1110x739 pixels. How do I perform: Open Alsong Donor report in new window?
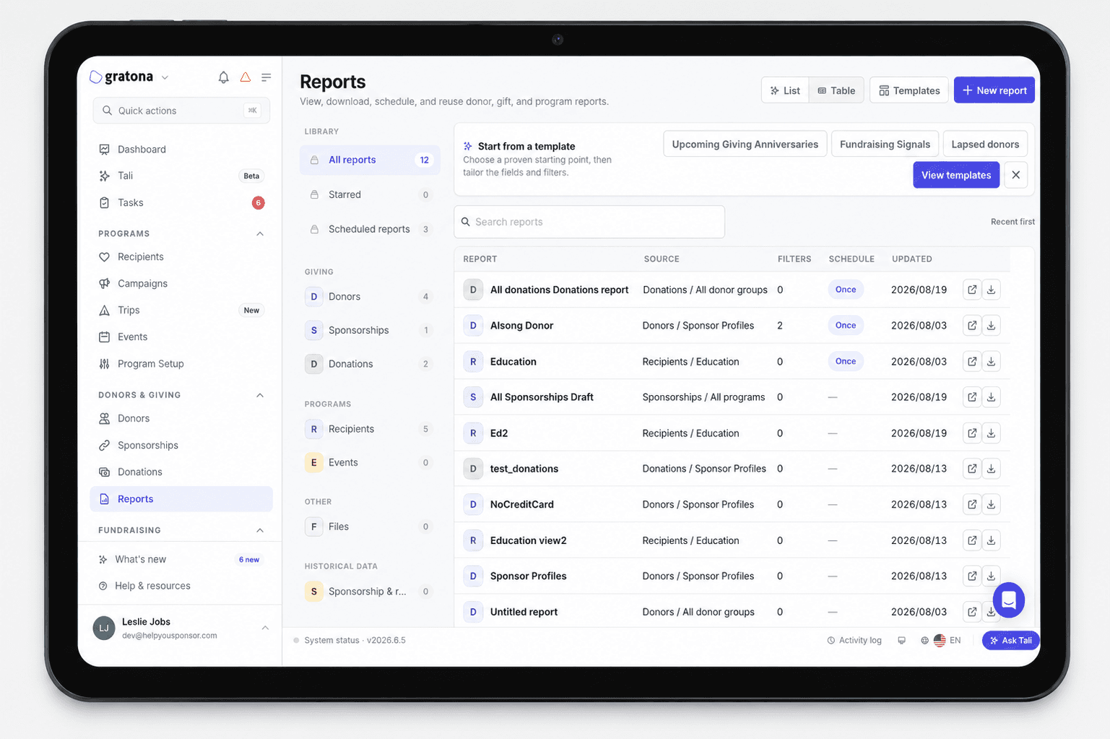[972, 326]
